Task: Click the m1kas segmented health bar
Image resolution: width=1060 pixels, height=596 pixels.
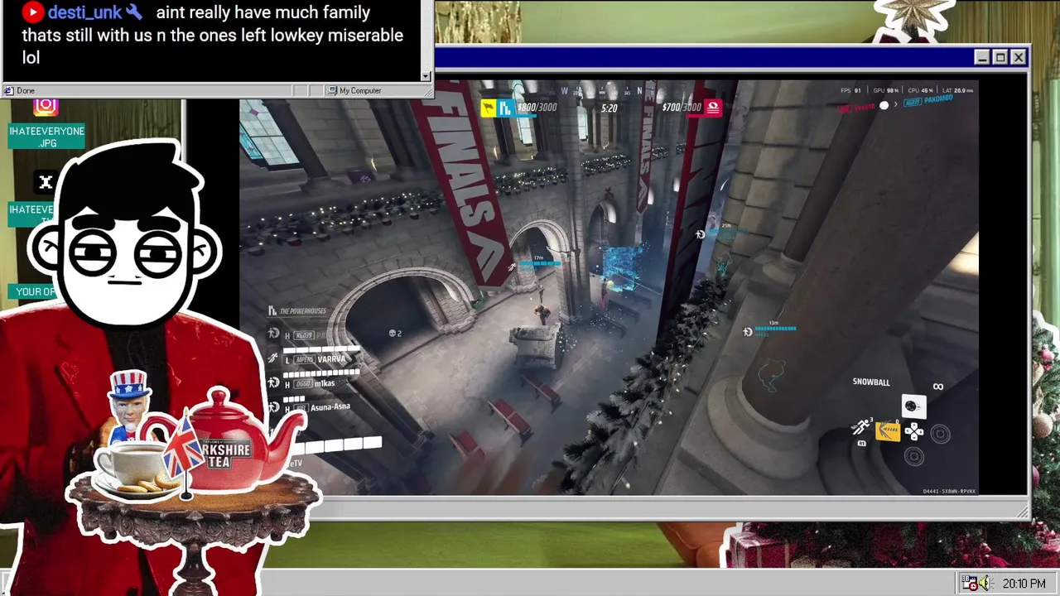Action: point(323,373)
